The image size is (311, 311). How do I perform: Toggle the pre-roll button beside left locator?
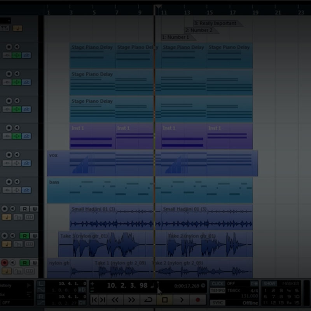82,290
